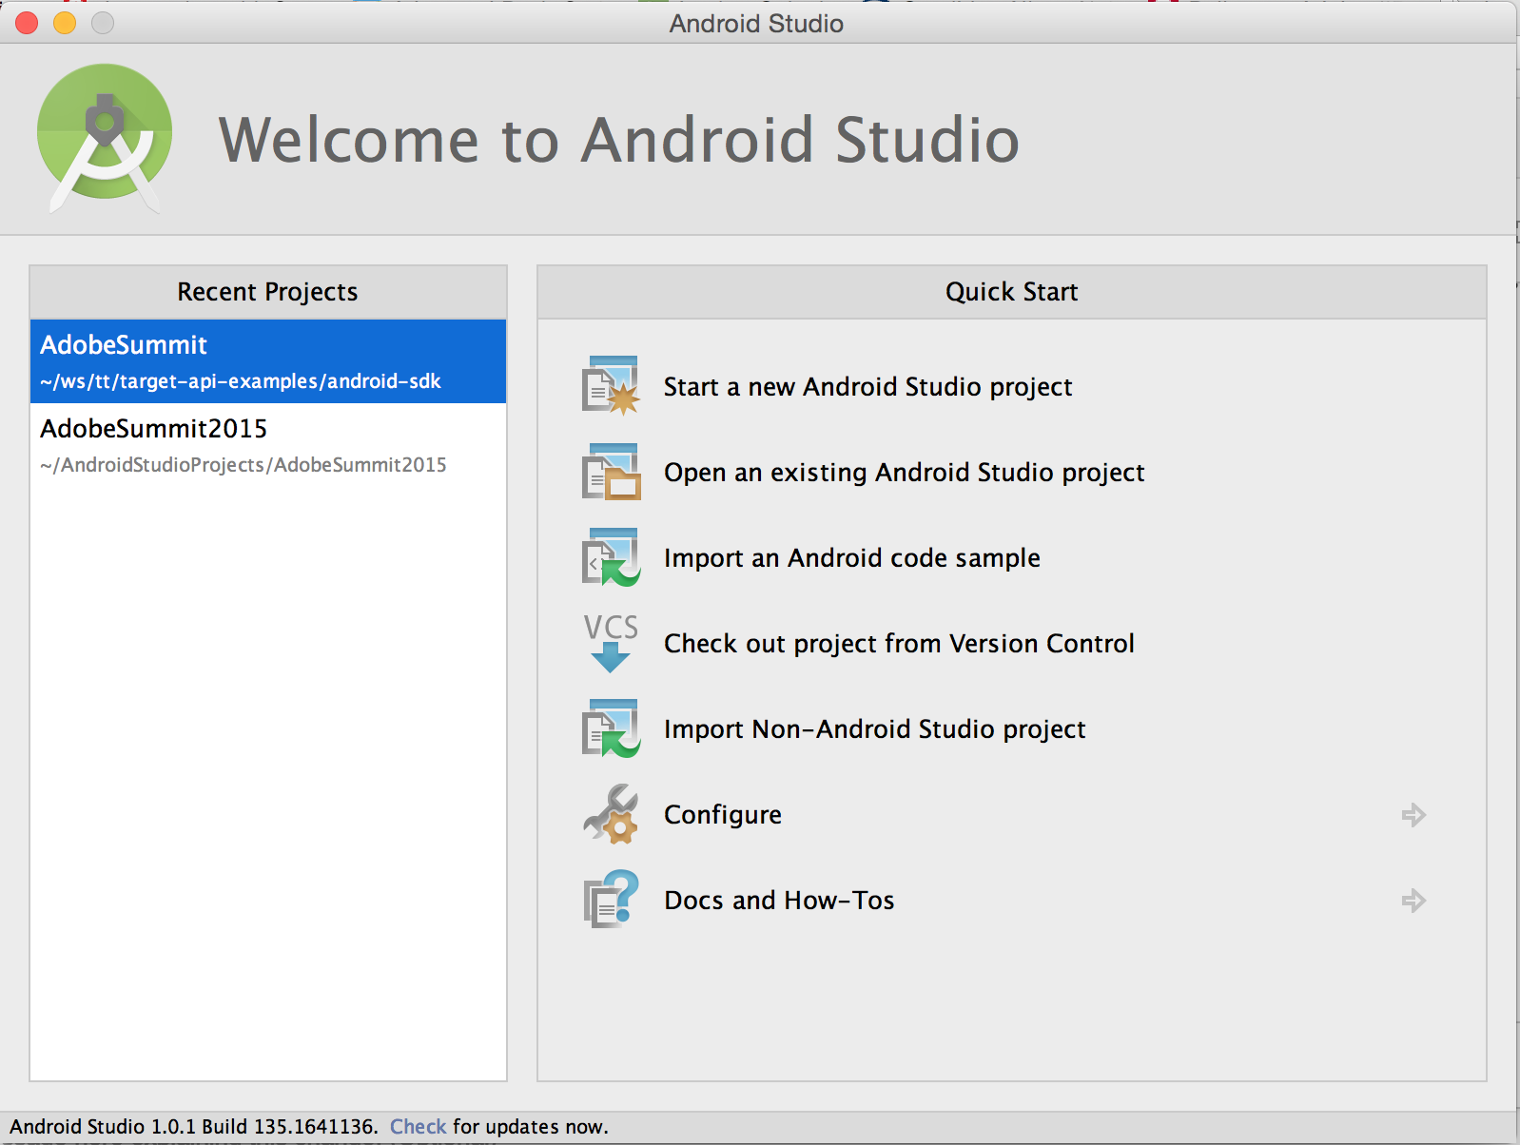The width and height of the screenshot is (1520, 1145).
Task: Click the Configure wrench and gear icon
Action: (611, 814)
